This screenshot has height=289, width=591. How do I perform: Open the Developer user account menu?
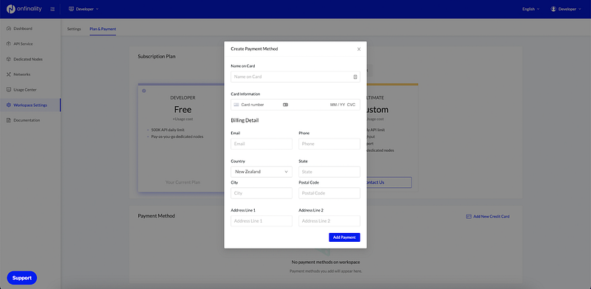pyautogui.click(x=566, y=9)
